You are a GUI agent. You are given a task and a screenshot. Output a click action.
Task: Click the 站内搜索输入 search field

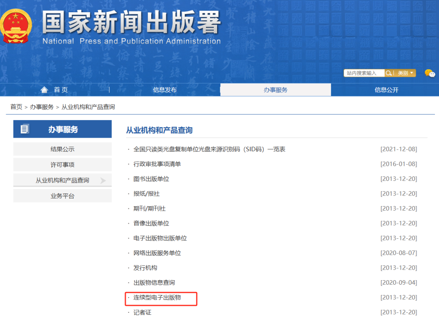(364, 73)
